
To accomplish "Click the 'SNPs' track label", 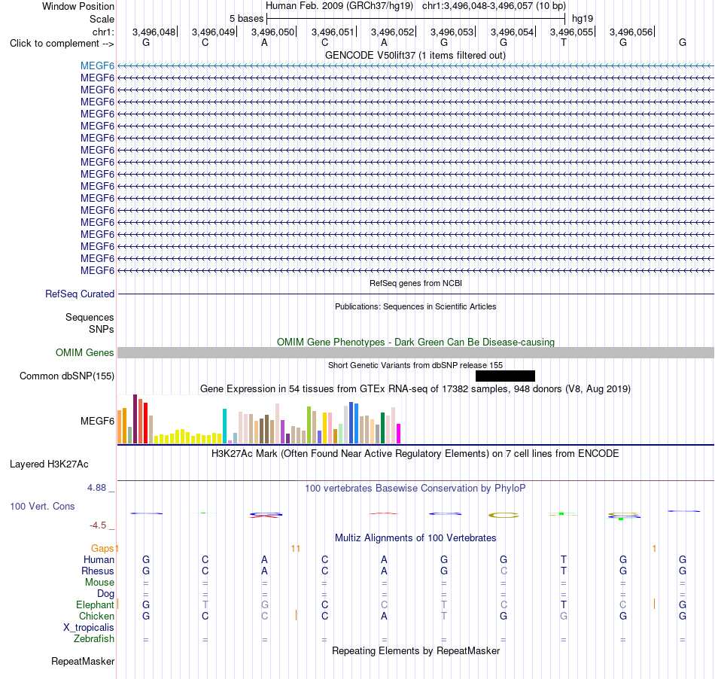I will pos(102,329).
